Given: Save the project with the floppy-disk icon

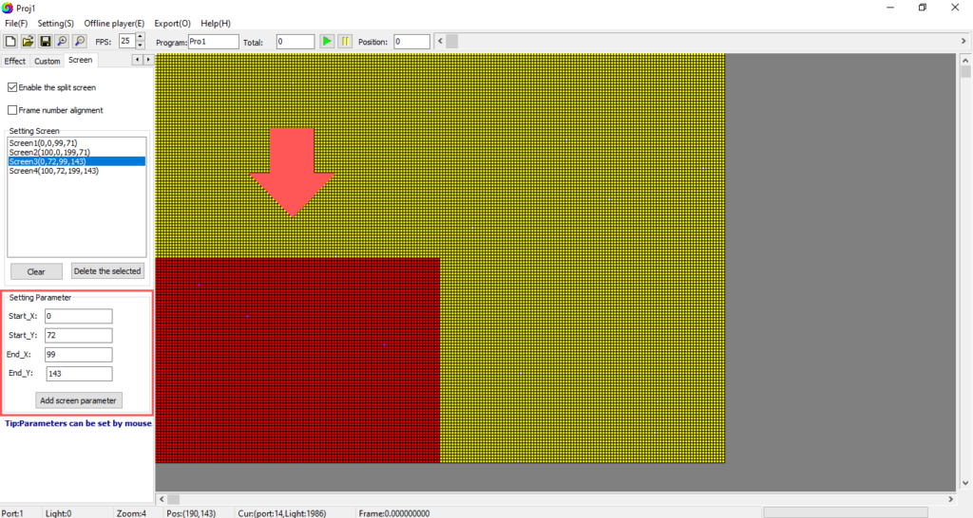Looking at the screenshot, I should pyautogui.click(x=45, y=42).
